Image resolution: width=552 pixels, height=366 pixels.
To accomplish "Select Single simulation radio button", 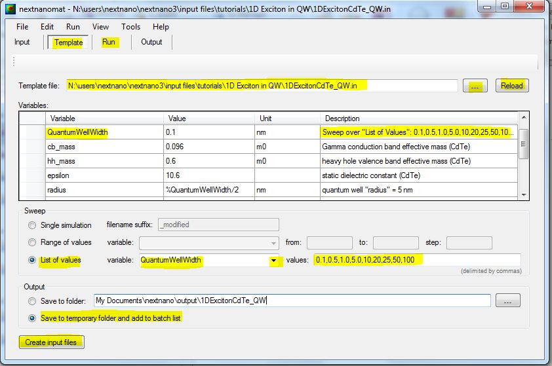I will 32,225.
